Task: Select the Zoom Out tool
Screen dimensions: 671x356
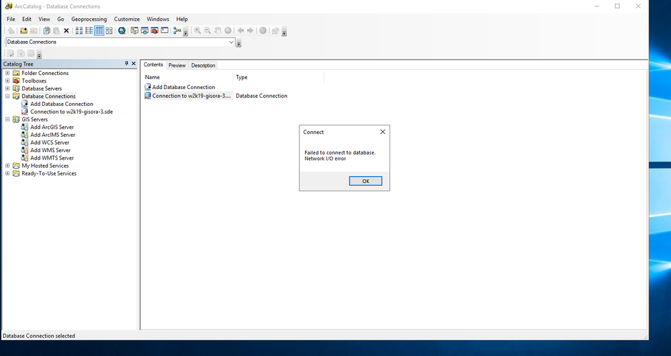Action: (208, 30)
